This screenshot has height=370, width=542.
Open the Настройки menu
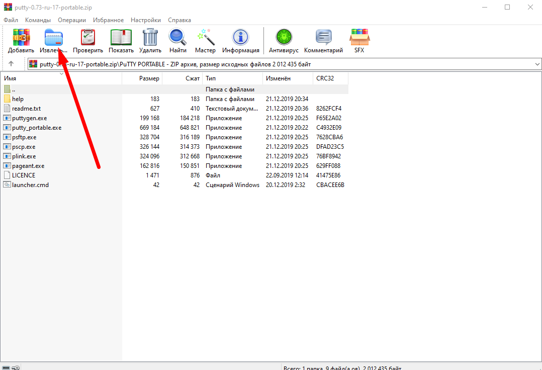pyautogui.click(x=145, y=20)
